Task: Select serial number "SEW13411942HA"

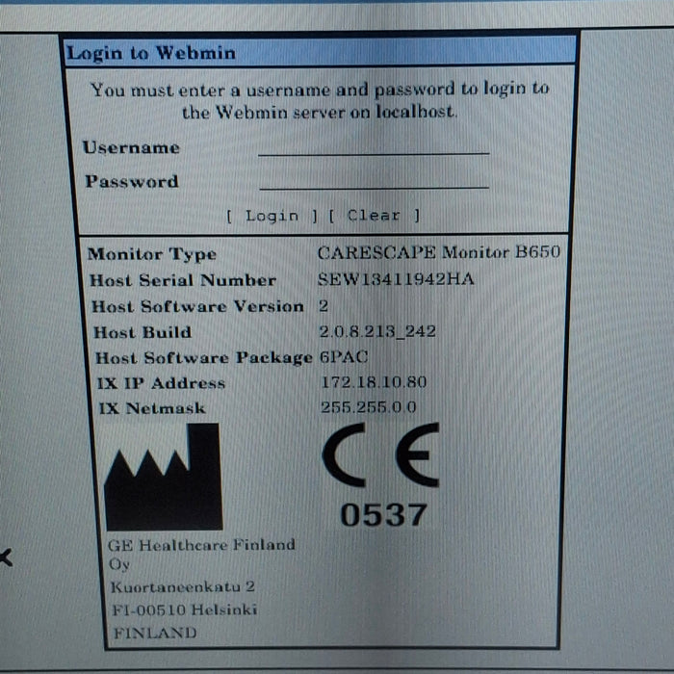Action: click(x=396, y=279)
